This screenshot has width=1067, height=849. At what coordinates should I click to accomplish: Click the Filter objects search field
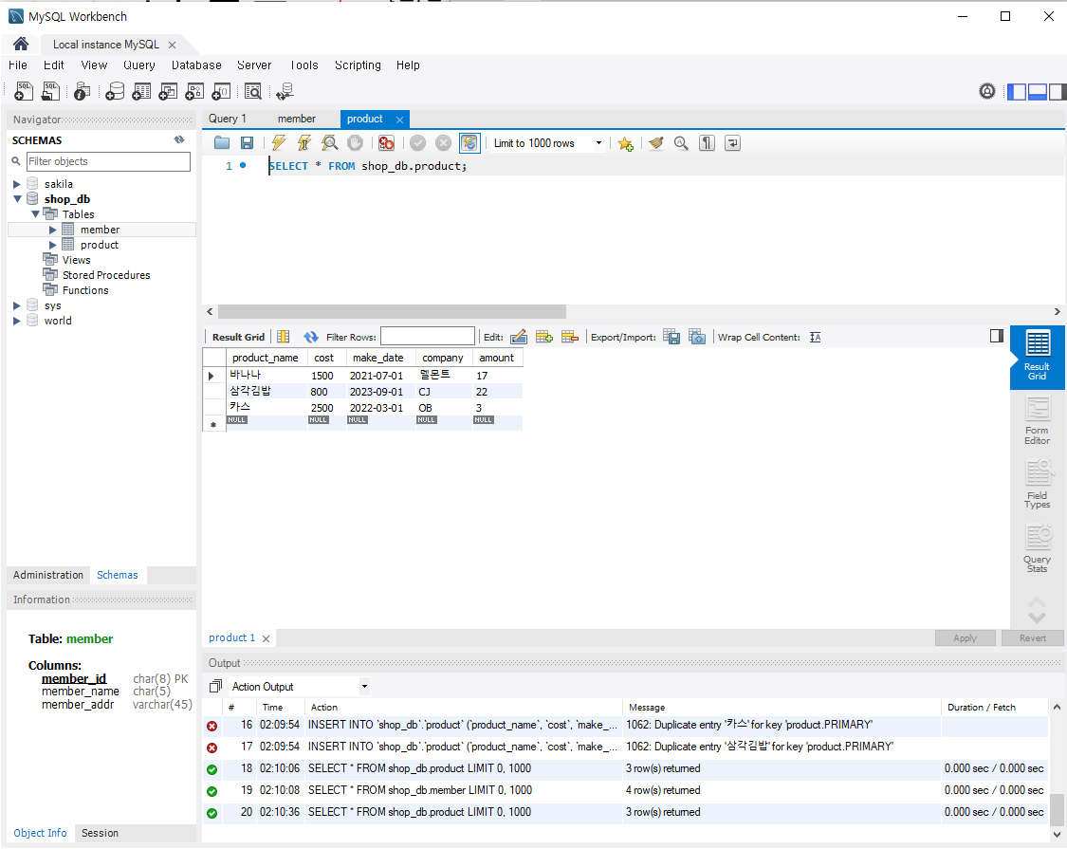tap(108, 161)
